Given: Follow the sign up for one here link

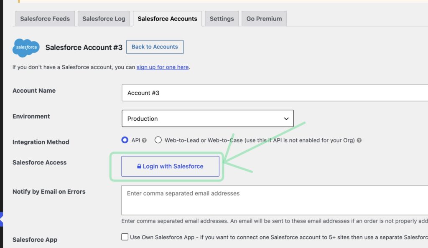Looking at the screenshot, I should coord(163,67).
